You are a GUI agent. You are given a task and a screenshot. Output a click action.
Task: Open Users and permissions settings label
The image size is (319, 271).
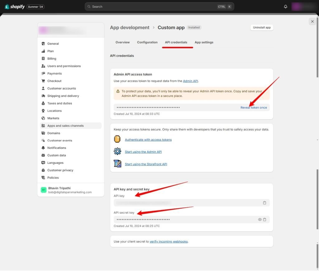[64, 66]
